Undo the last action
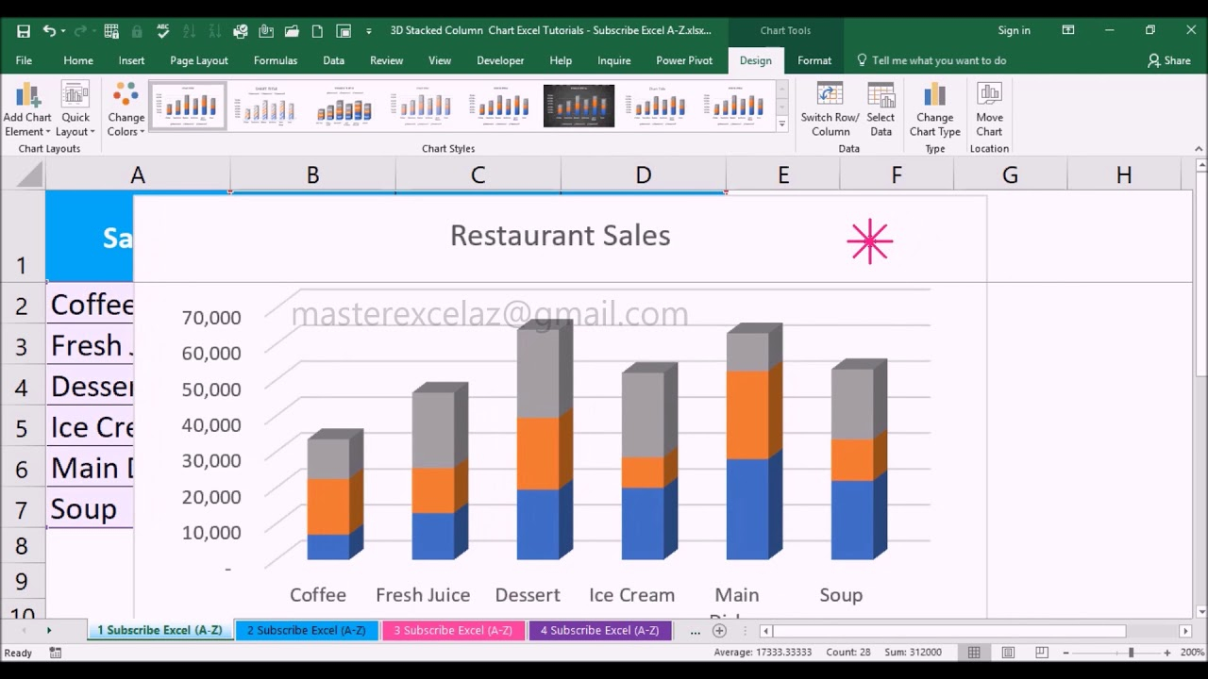The image size is (1208, 679). click(48, 30)
